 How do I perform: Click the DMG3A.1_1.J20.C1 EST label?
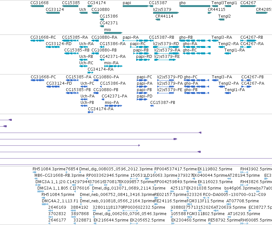(x=53, y=182)
